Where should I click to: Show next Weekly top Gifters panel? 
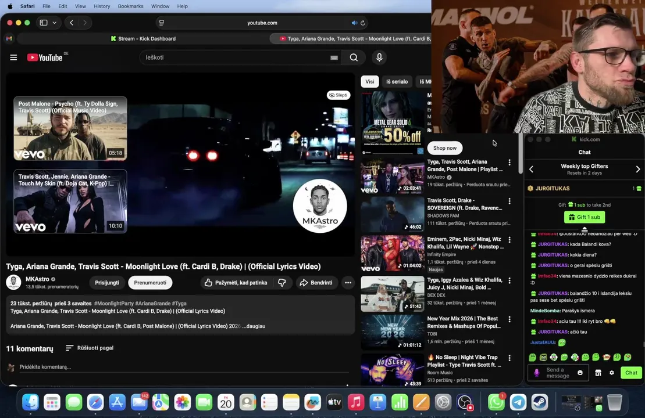(638, 169)
